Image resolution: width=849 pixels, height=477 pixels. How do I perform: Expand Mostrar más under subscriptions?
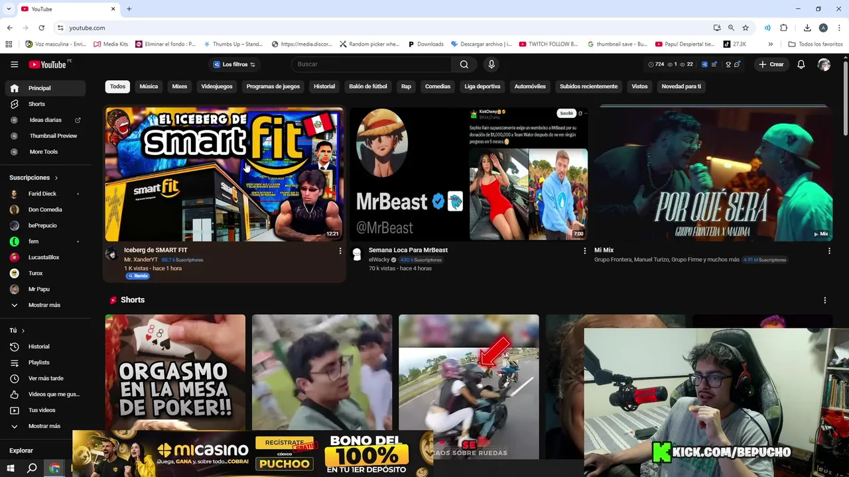pyautogui.click(x=45, y=305)
